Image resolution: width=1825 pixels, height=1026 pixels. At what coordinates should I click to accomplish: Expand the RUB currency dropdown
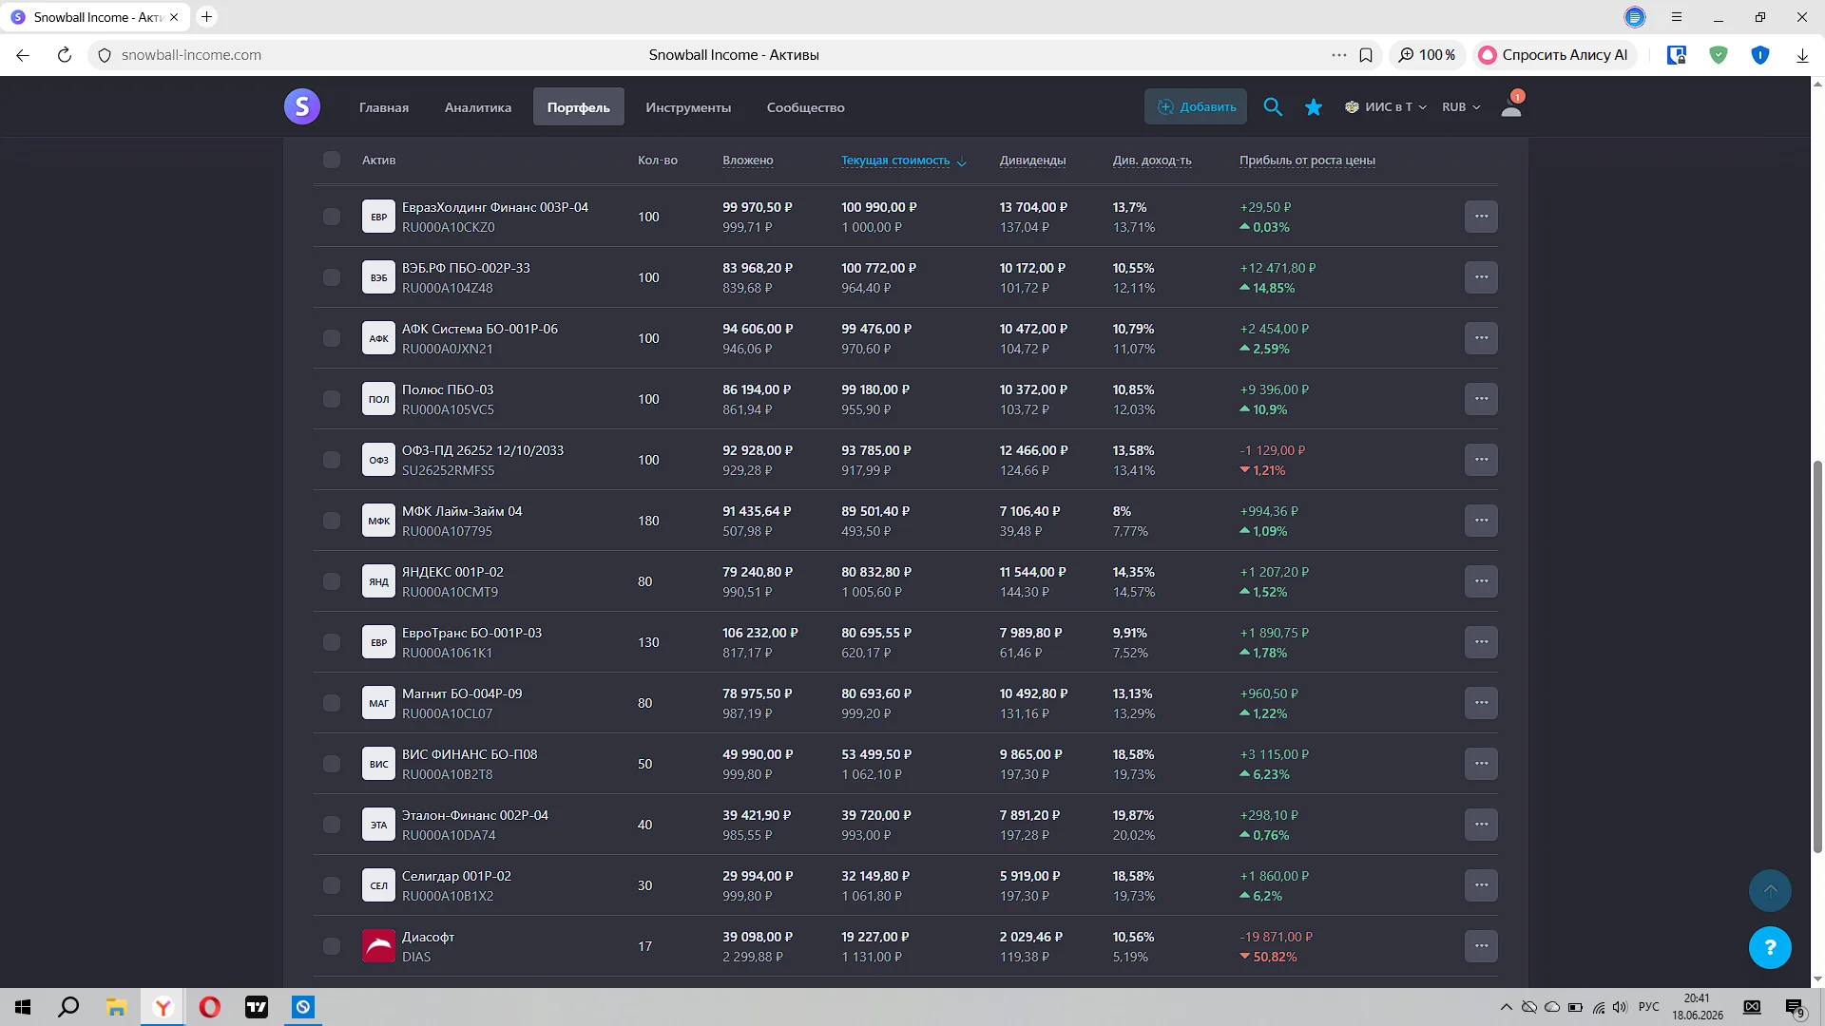[x=1461, y=107]
